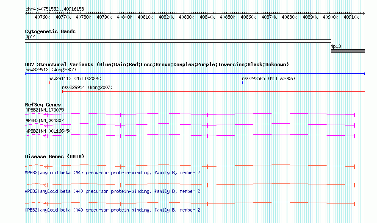
Task: Open the nsv829914 (Wong2007) variant label
Action: click(87, 88)
